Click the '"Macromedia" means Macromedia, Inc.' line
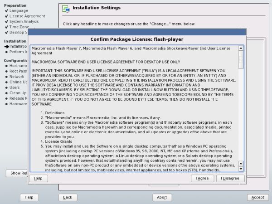This screenshot has width=272, height=204. click(x=103, y=118)
